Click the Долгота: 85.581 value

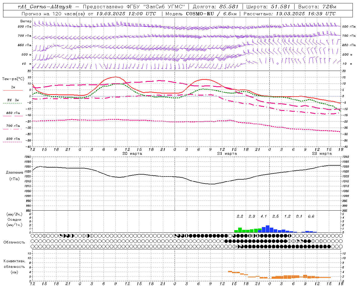pyautogui.click(x=216, y=7)
